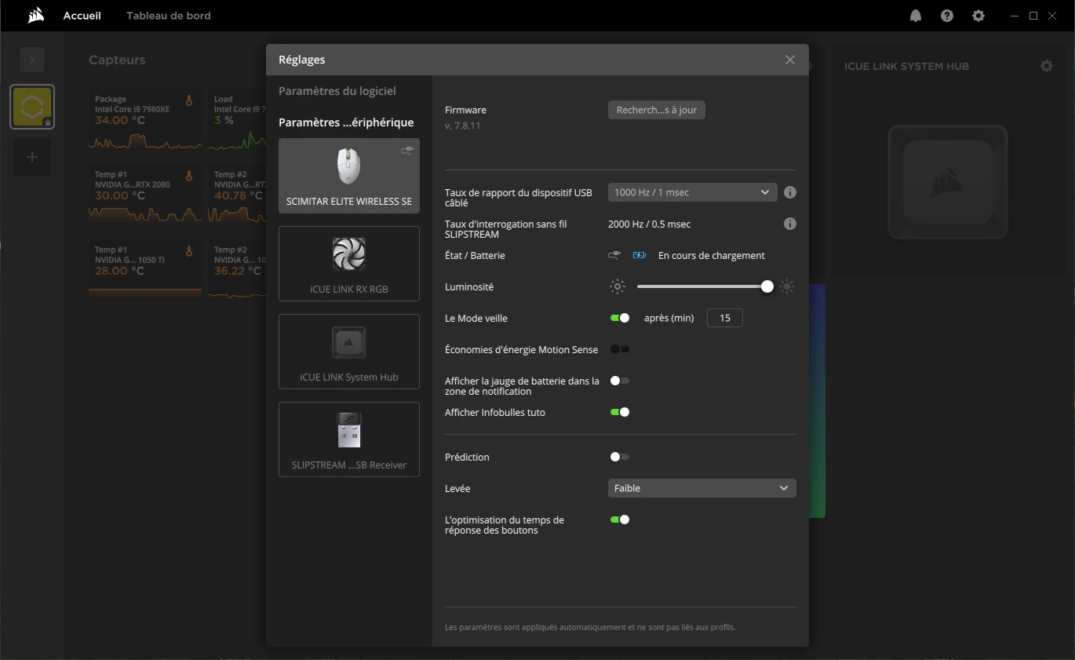Viewport: 1075px width, 660px height.
Task: Click the dim brightness sun icon
Action: pyautogui.click(x=618, y=286)
